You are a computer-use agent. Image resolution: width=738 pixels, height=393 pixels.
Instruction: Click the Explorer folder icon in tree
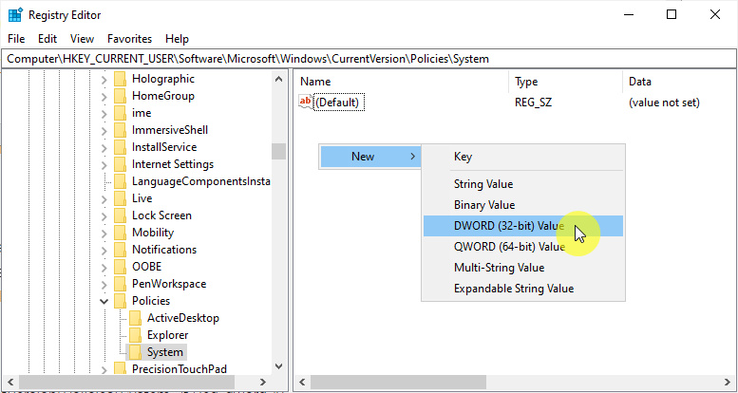click(135, 335)
